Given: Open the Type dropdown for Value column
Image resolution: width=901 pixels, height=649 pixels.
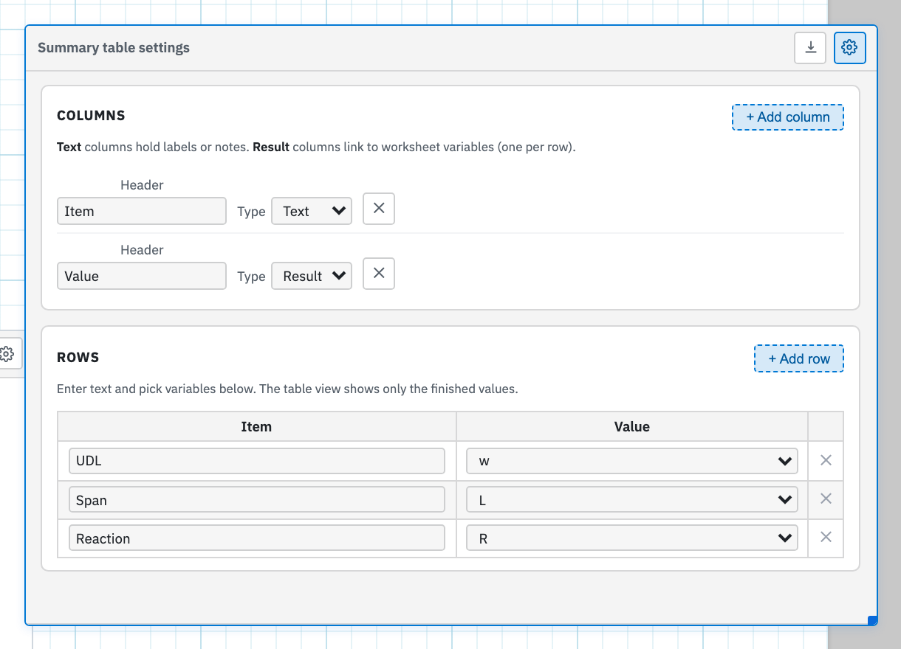Looking at the screenshot, I should coord(312,276).
